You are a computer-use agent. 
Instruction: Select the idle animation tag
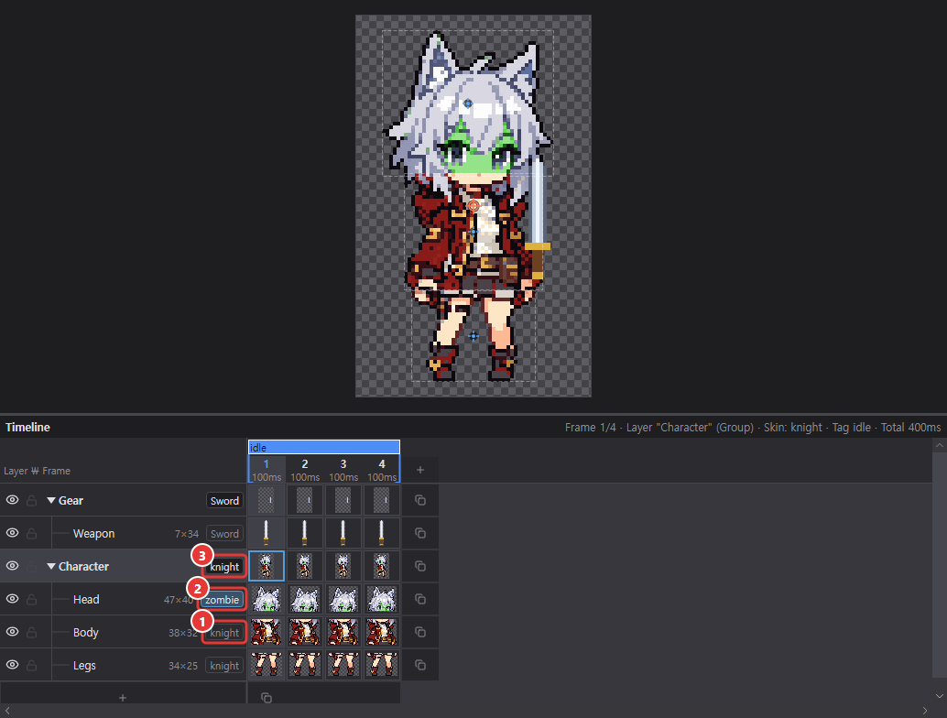323,448
